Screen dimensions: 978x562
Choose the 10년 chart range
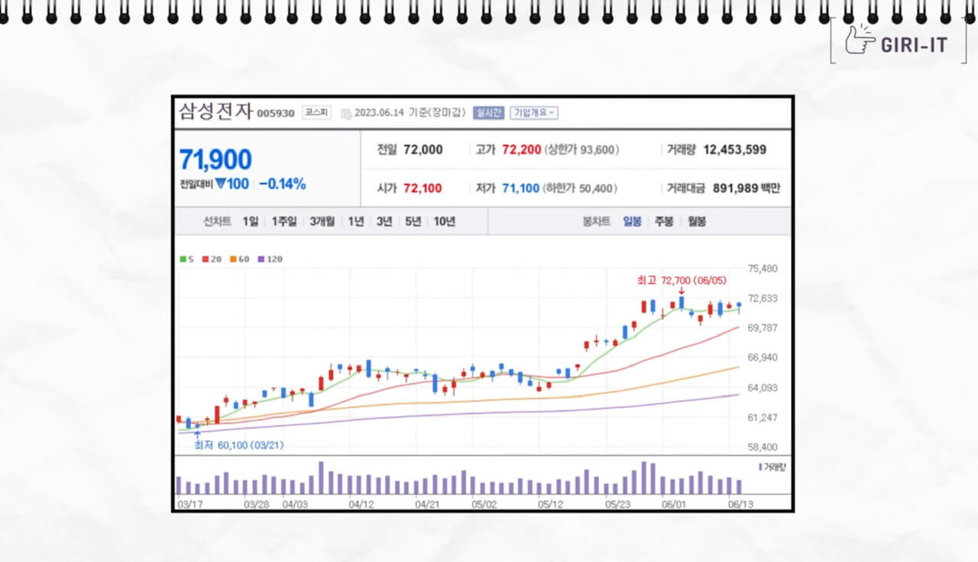[445, 221]
